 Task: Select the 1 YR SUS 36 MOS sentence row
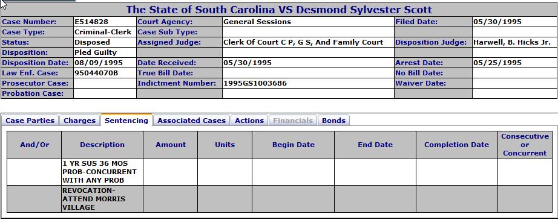[280, 172]
